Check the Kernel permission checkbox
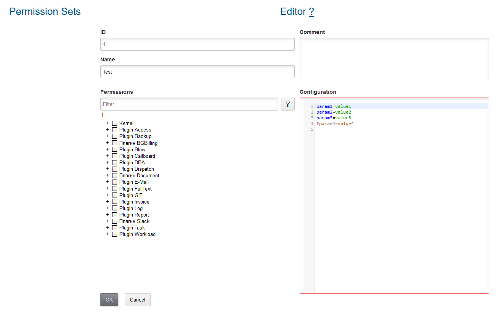The width and height of the screenshot is (501, 316). [114, 123]
